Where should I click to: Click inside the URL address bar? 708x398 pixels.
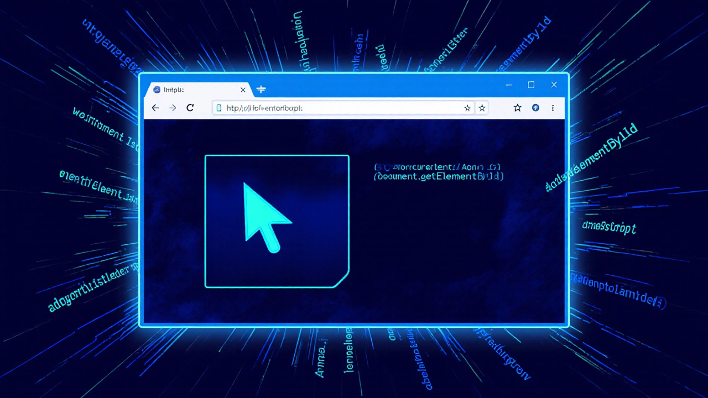pos(332,108)
